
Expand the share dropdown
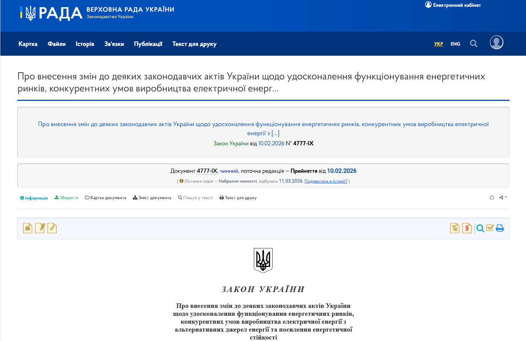coord(503,198)
